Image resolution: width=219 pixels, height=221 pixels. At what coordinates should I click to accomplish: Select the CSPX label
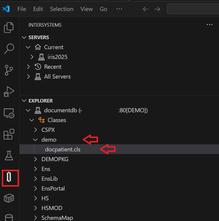coord(48,130)
